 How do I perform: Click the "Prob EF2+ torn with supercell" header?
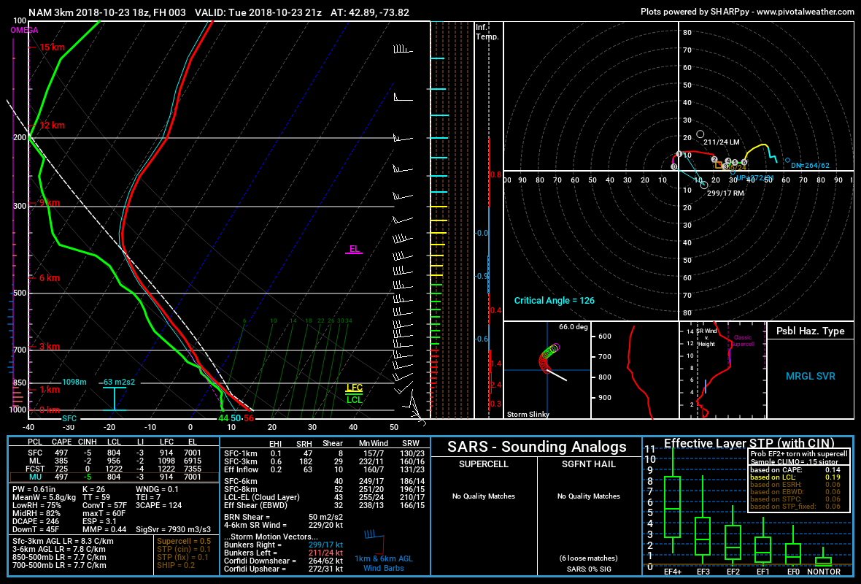(x=799, y=454)
